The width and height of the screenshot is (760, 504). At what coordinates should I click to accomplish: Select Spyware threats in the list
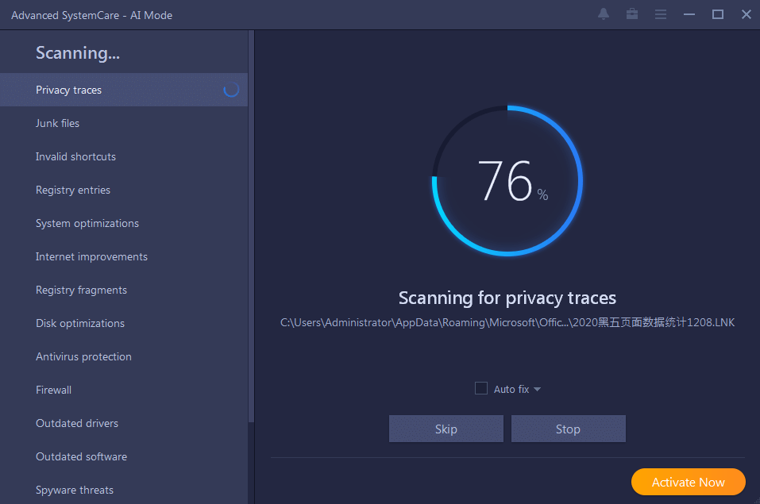tap(124, 490)
